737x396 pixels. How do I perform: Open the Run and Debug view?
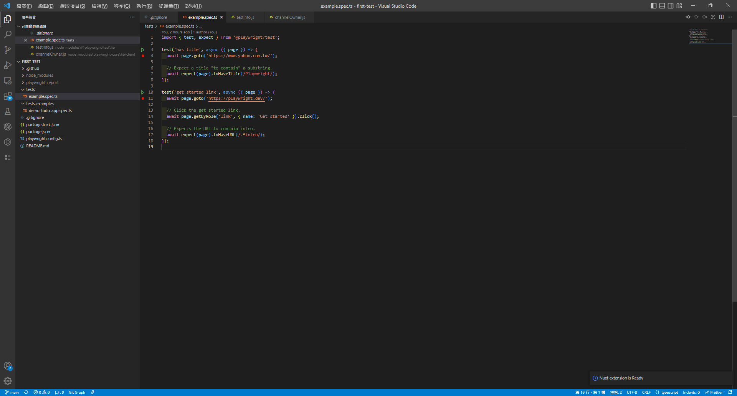(8, 65)
